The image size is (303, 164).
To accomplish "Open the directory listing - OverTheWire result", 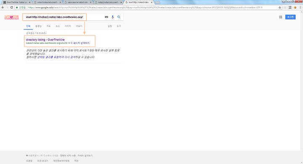I will point(45,40).
